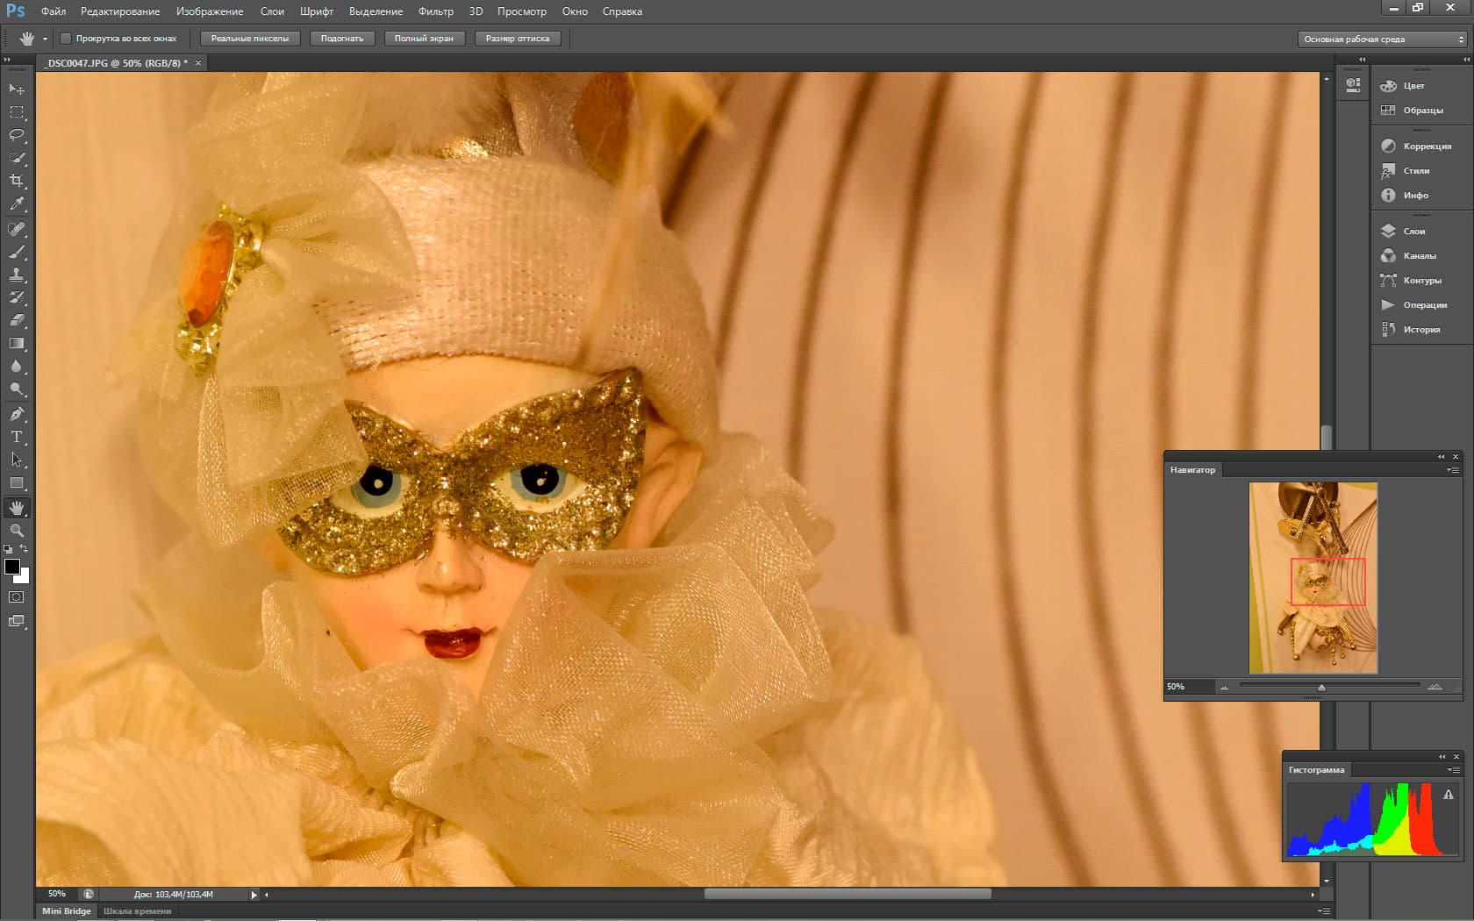Select the Eyedropper tool
Viewport: 1474px width, 921px height.
[x=17, y=203]
